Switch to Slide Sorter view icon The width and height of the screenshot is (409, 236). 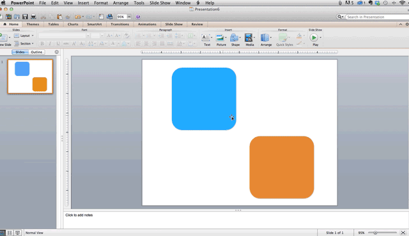pos(10,233)
